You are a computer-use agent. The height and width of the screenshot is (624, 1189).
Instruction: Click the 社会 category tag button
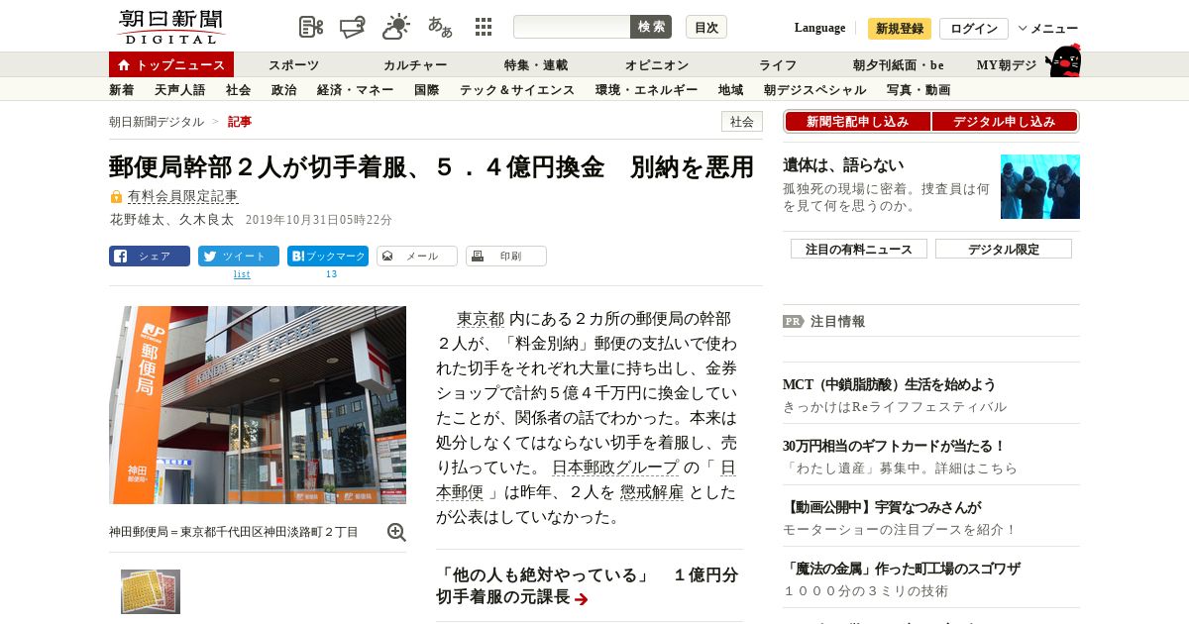742,122
